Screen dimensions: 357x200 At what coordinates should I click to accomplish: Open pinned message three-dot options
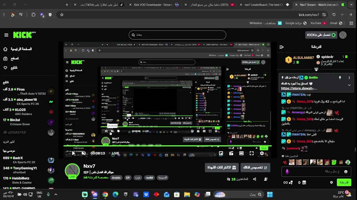(x=349, y=78)
